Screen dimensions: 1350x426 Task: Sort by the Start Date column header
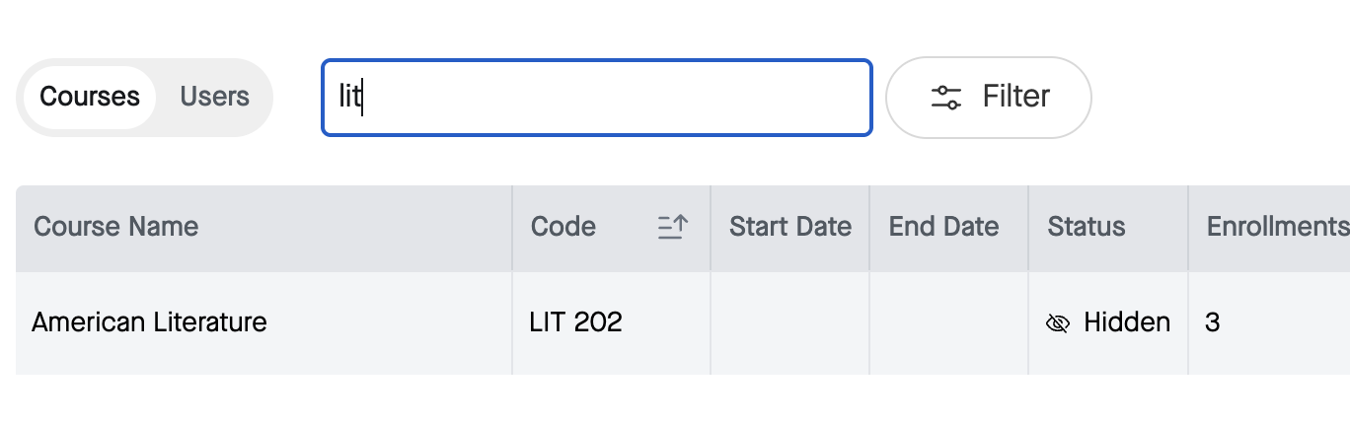[789, 227]
